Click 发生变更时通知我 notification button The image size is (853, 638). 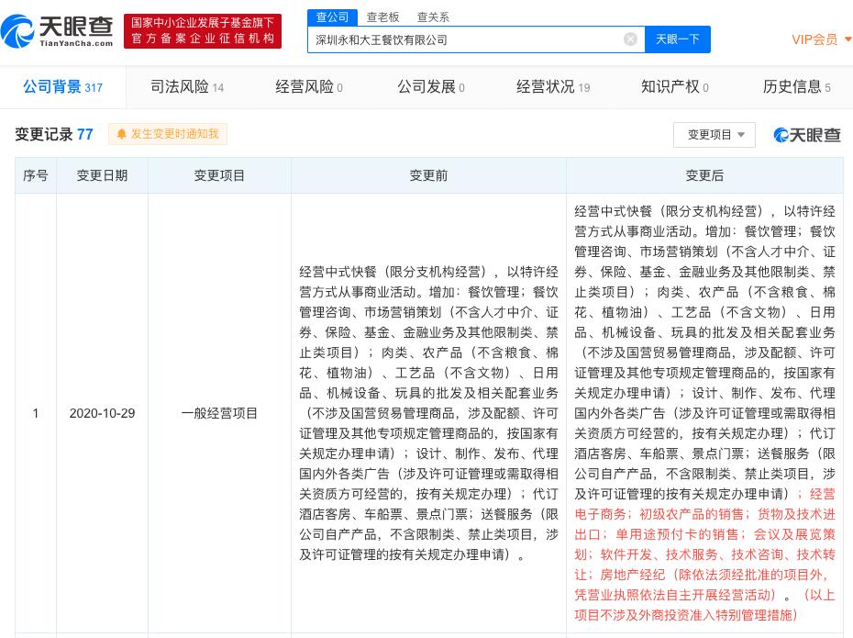[x=168, y=134]
